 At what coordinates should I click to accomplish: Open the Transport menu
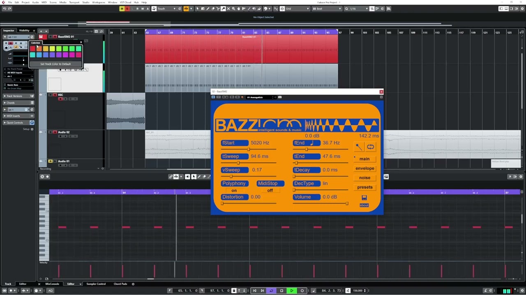[x=74, y=2]
